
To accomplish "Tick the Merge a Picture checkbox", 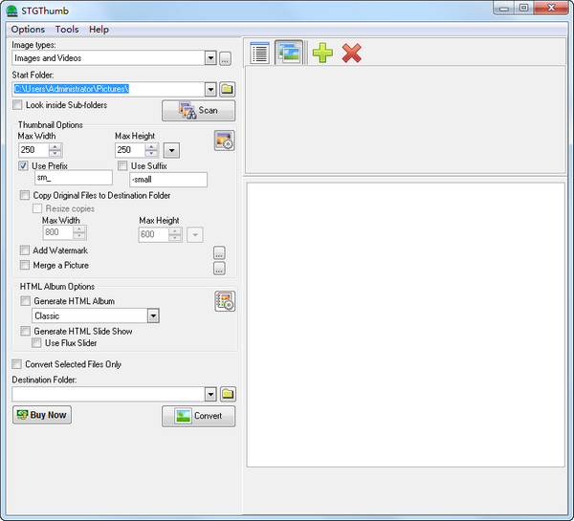I will coord(25,265).
